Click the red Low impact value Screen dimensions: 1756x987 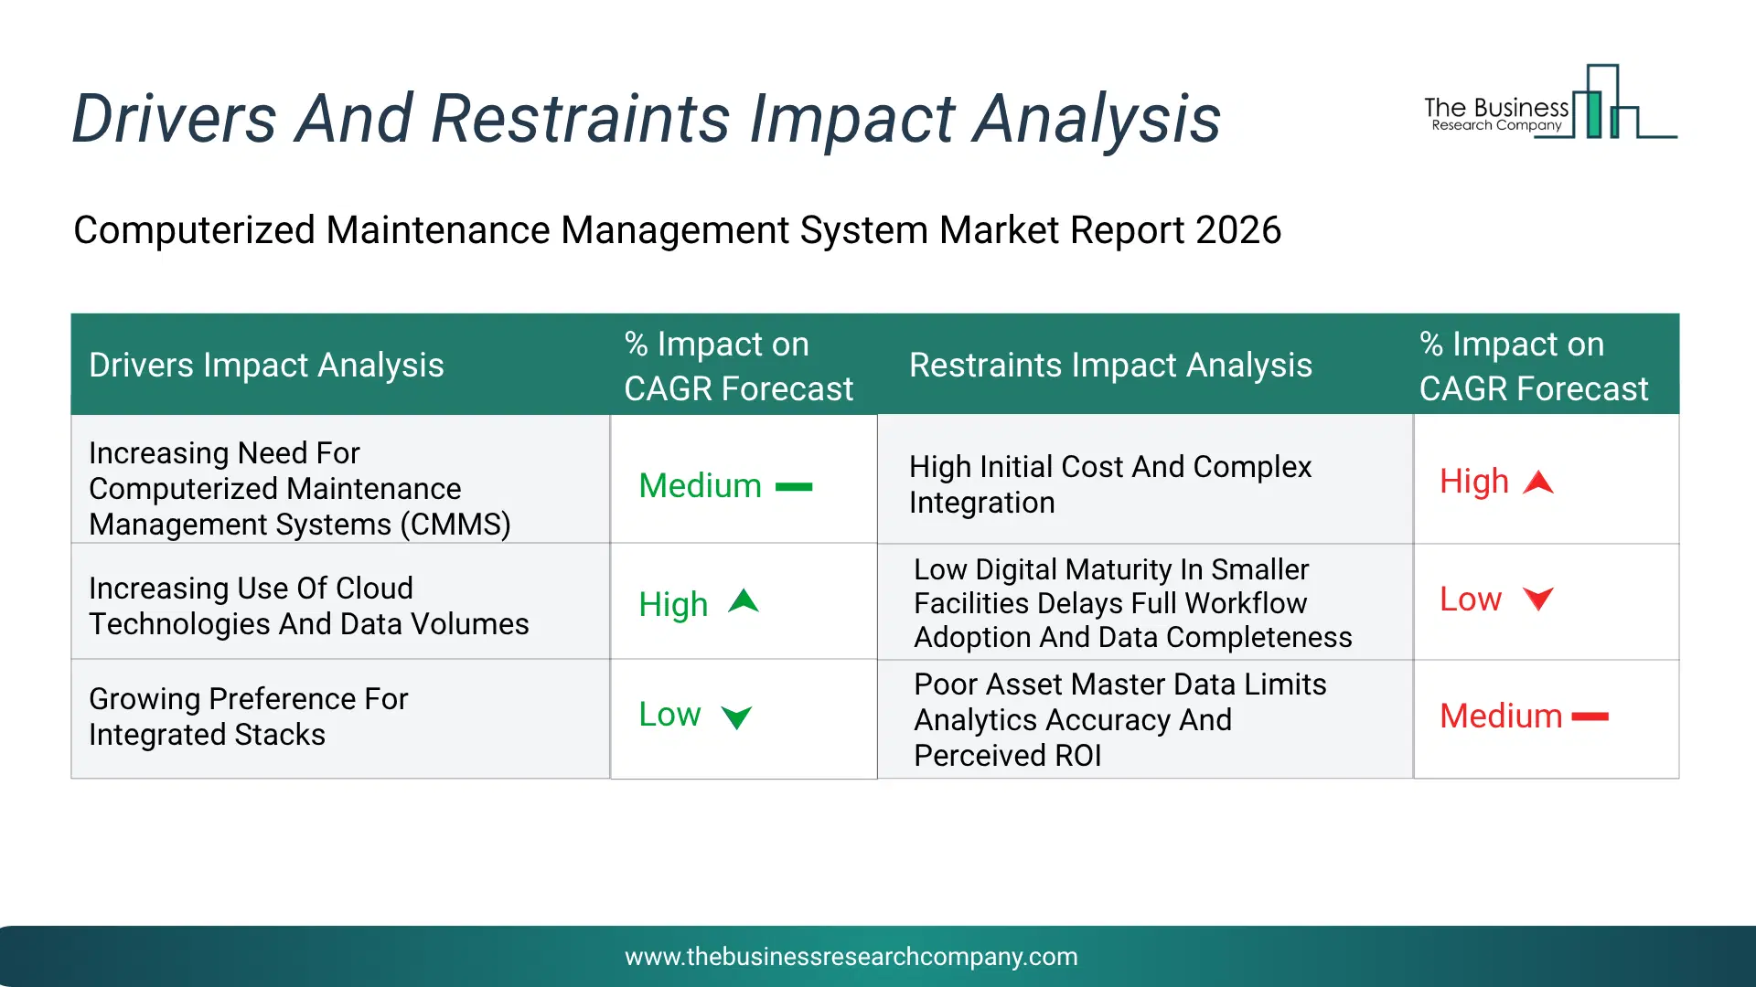[1471, 600]
